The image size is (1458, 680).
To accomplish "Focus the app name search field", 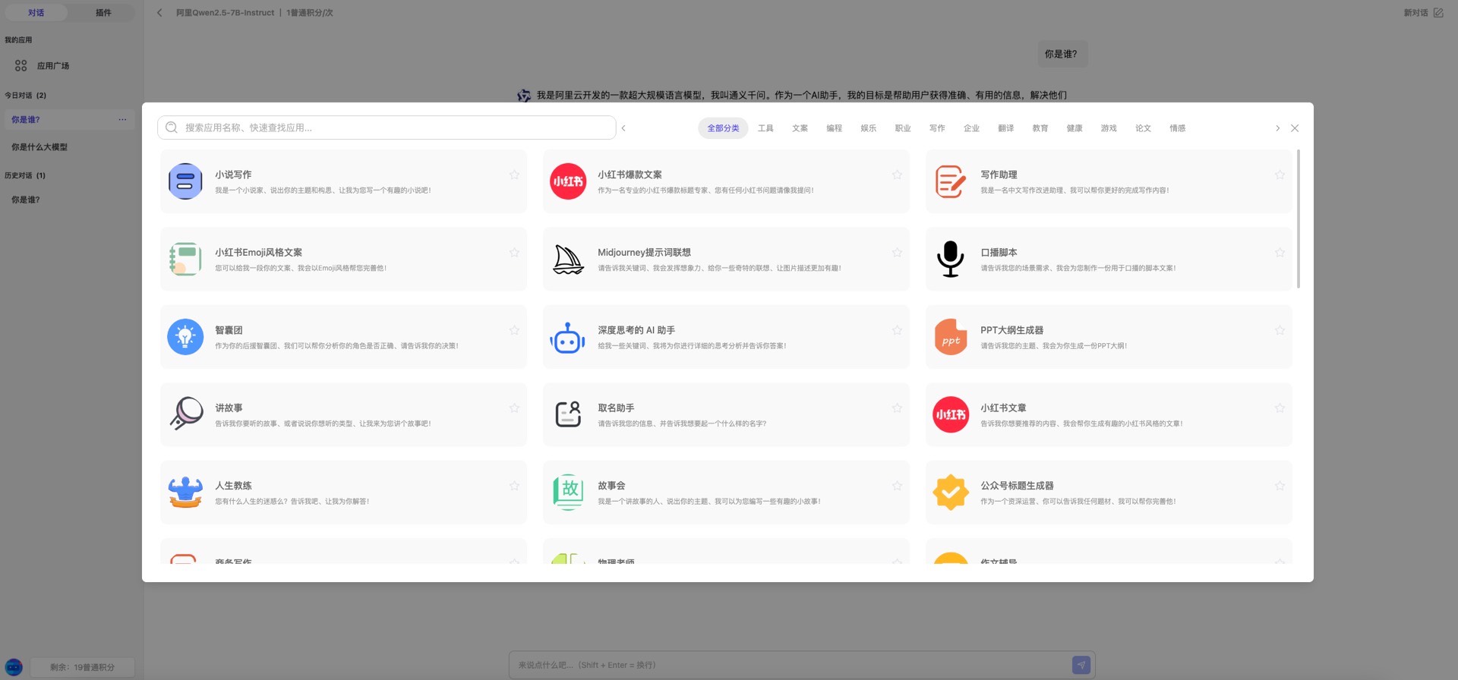I will (387, 127).
